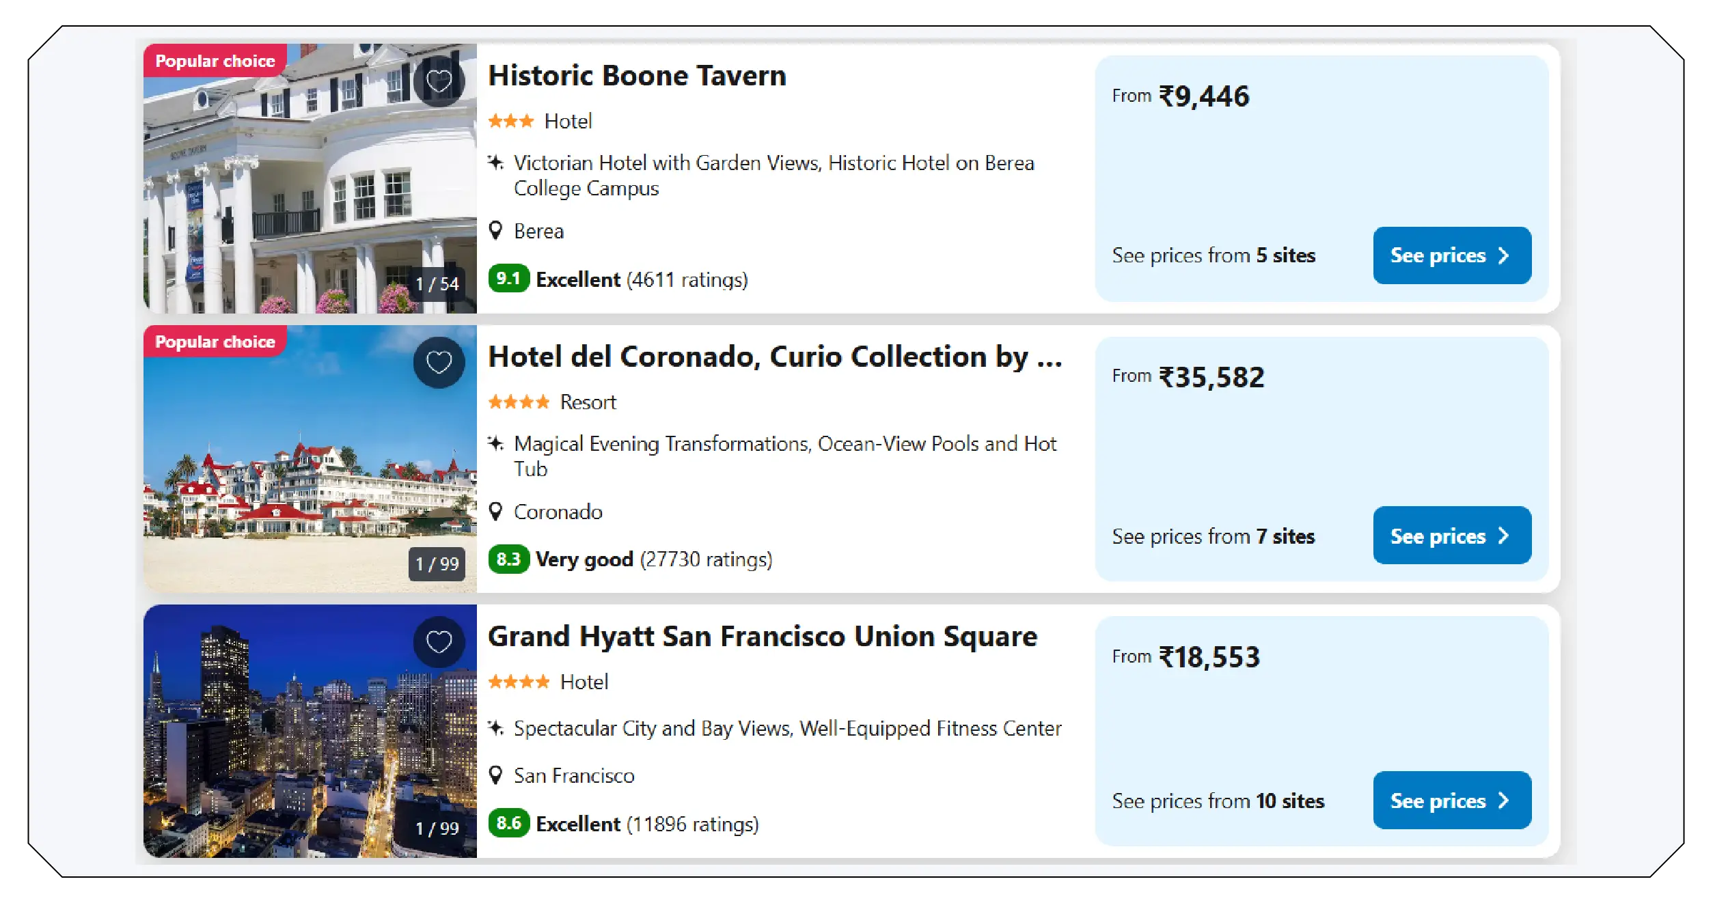Toggle favorite heart on Hotel del Coronado
The image size is (1713, 903).
[x=439, y=361]
